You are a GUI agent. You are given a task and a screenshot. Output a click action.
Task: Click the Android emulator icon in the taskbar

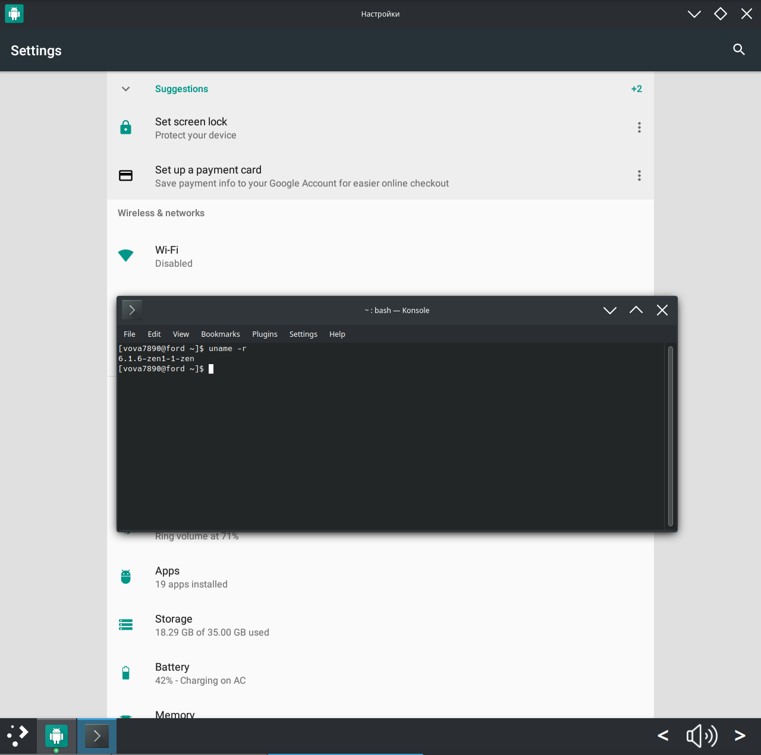pyautogui.click(x=56, y=736)
